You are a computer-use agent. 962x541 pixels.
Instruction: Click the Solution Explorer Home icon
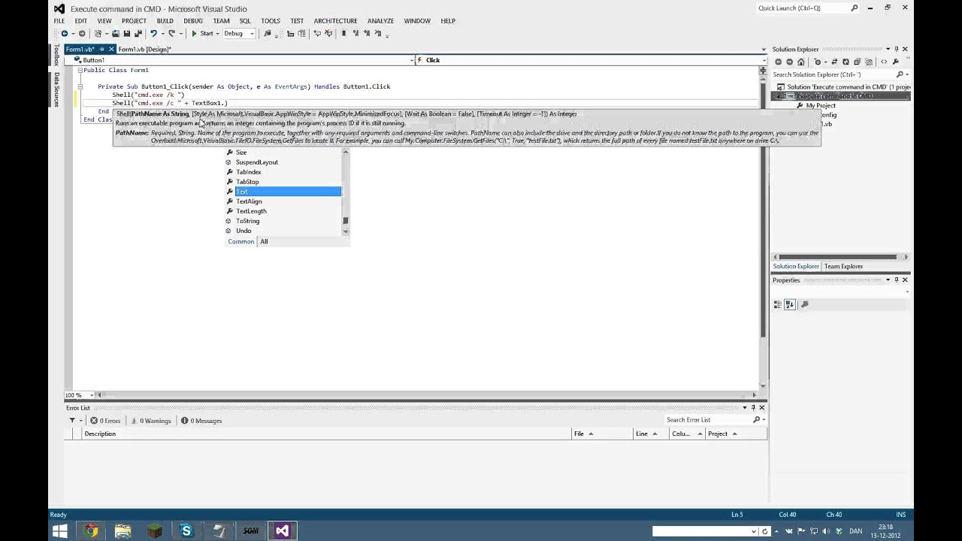click(x=801, y=62)
